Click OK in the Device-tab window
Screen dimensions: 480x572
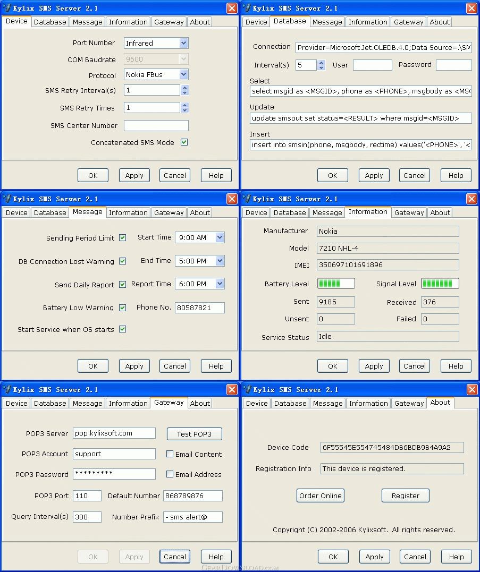click(x=93, y=175)
